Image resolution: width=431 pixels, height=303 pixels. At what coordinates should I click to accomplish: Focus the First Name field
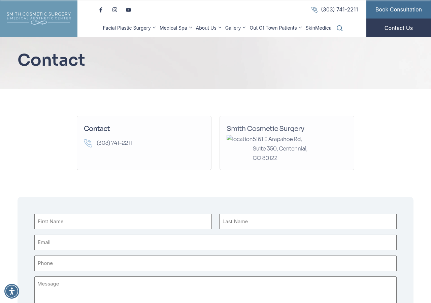123,222
